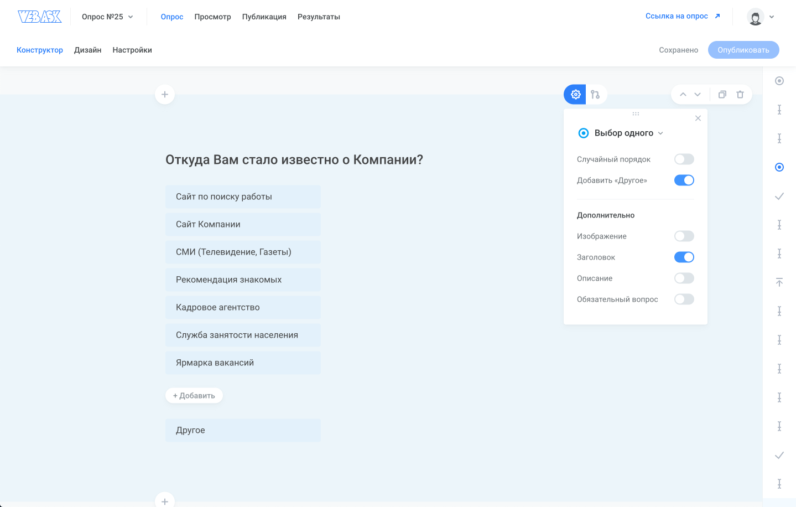Image resolution: width=796 pixels, height=507 pixels.
Task: Click the «Сайт Компании» answer option field
Action: (243, 224)
